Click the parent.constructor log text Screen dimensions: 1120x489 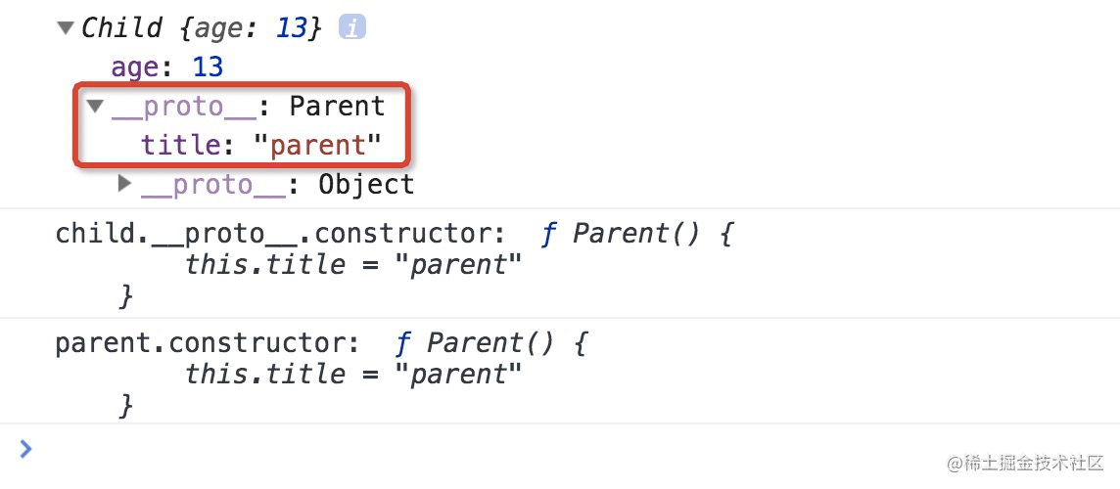208,344
